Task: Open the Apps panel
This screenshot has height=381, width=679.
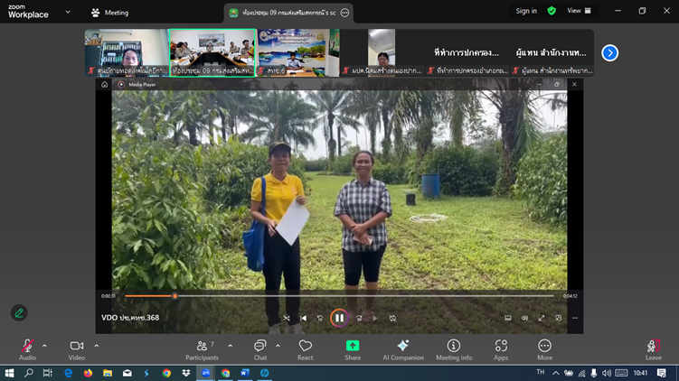Action: pos(501,350)
